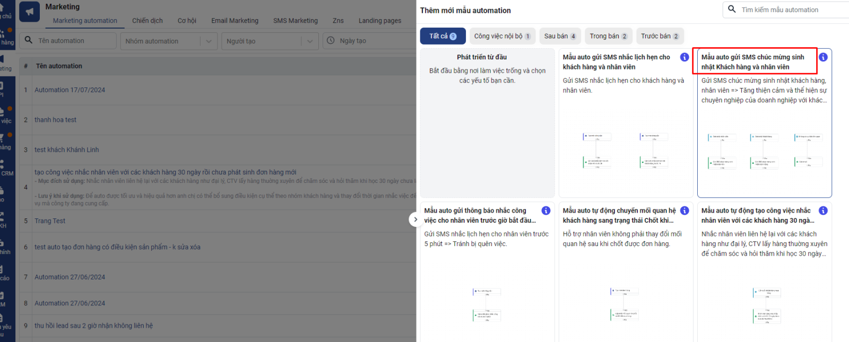The height and width of the screenshot is (342, 849).
Task: Switch to the Chiến dịch tab
Action: (x=147, y=21)
